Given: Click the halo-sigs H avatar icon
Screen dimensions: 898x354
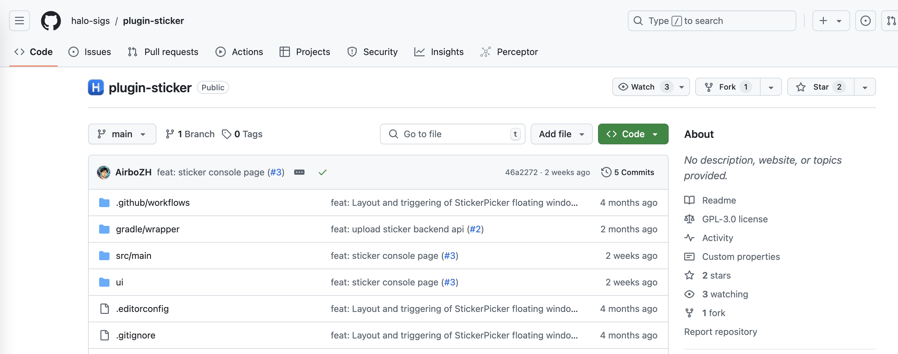Looking at the screenshot, I should [96, 87].
